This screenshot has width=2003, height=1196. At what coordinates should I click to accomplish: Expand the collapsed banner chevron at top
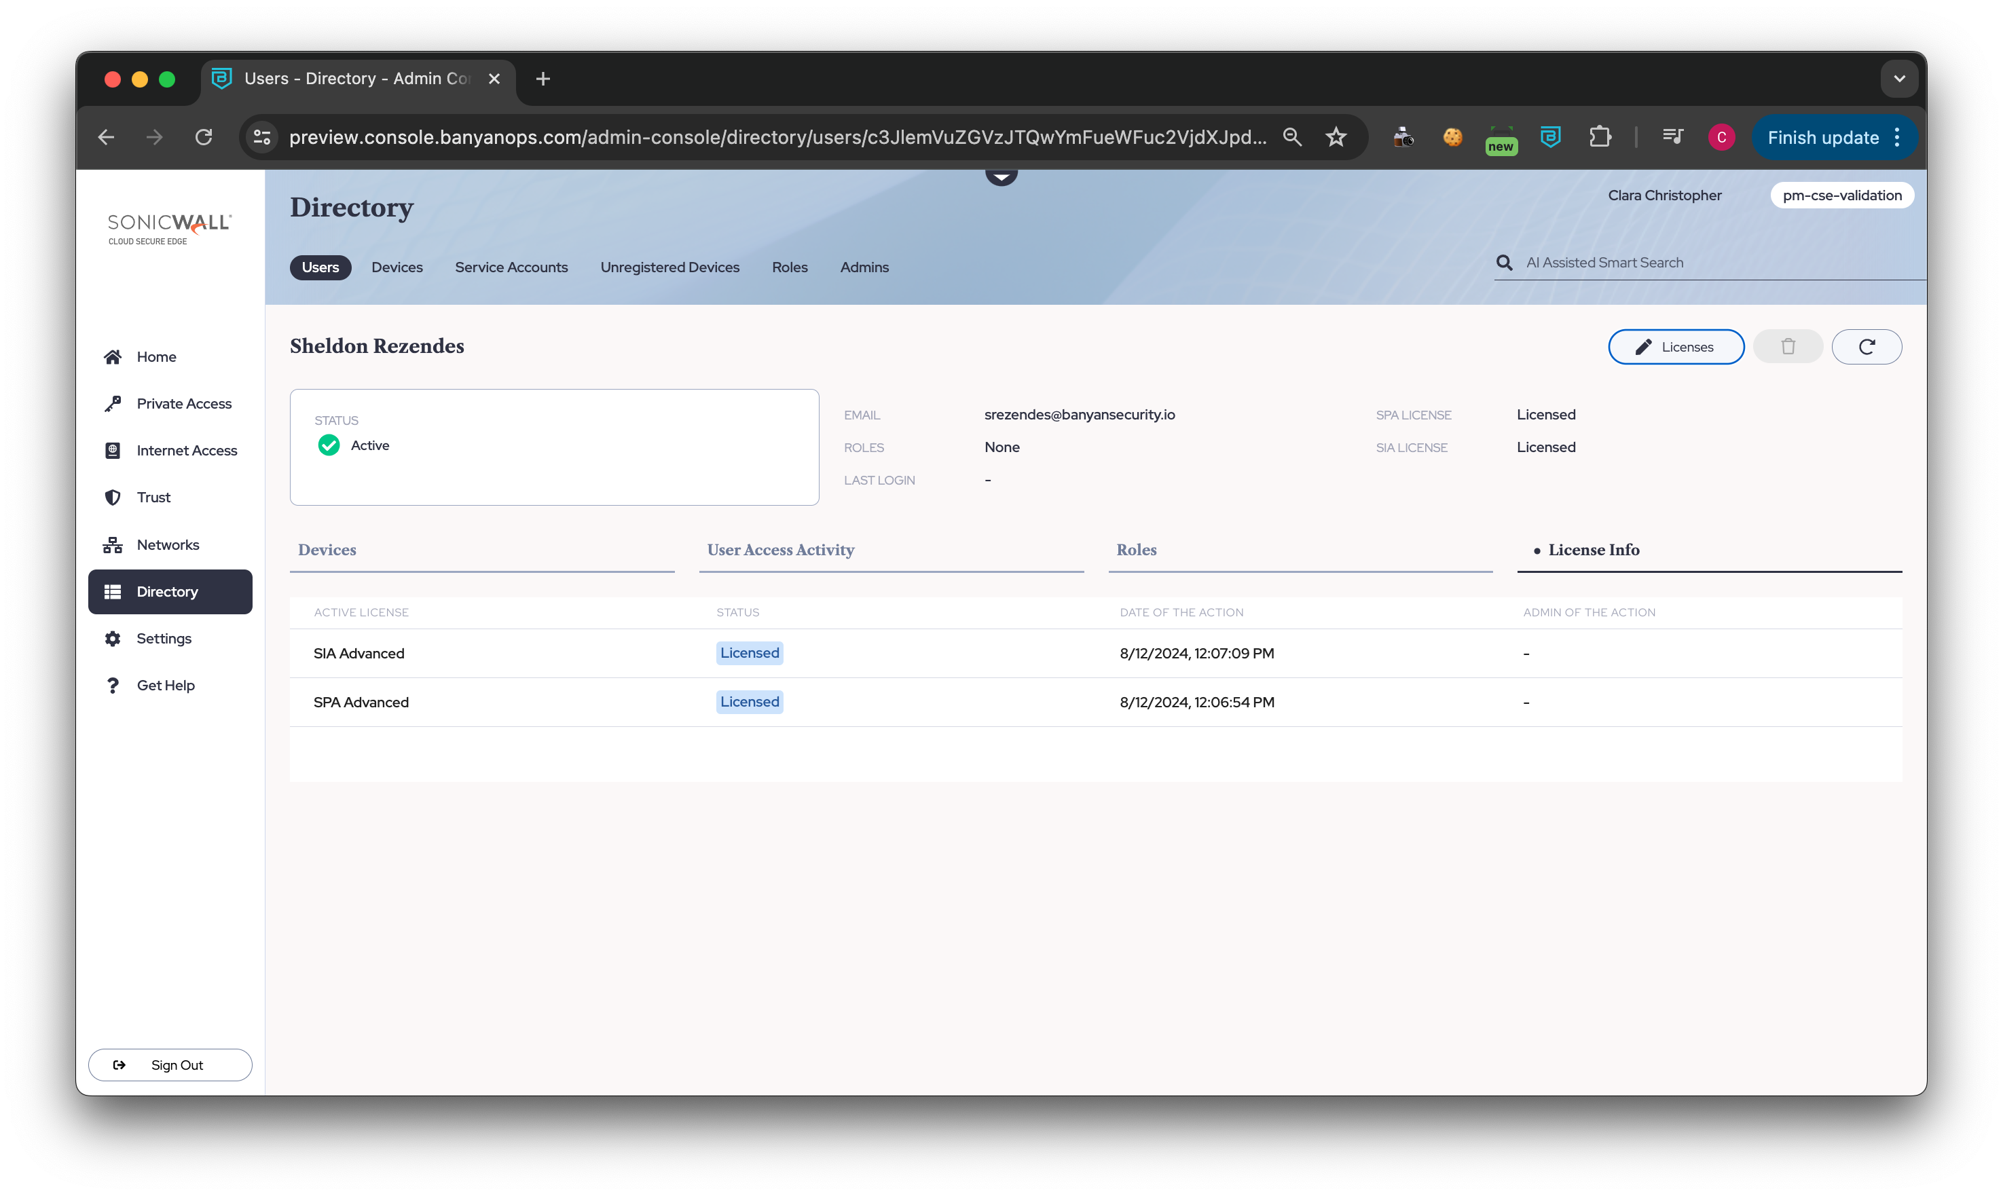(x=1001, y=175)
